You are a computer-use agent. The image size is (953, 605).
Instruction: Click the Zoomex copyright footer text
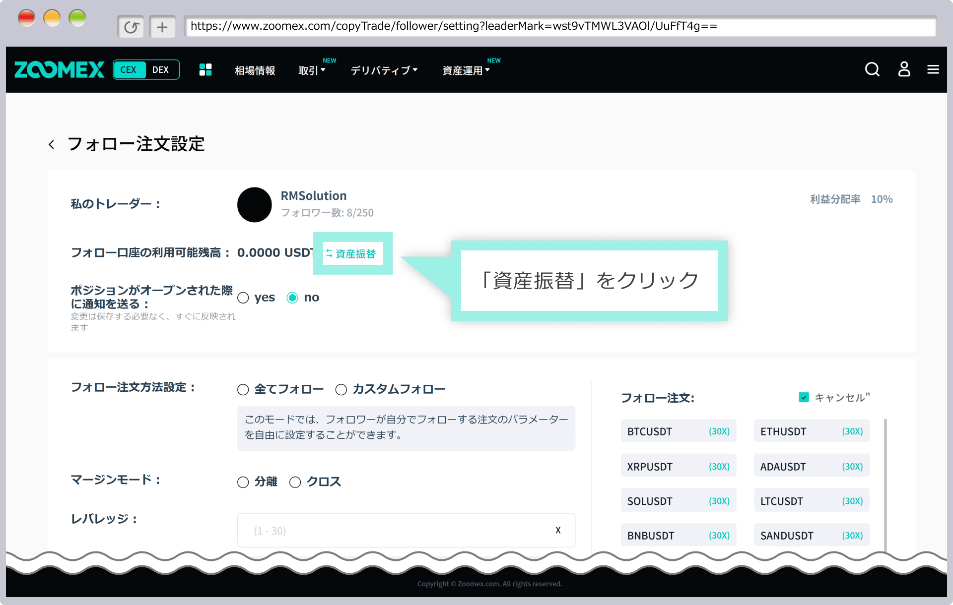click(x=489, y=584)
